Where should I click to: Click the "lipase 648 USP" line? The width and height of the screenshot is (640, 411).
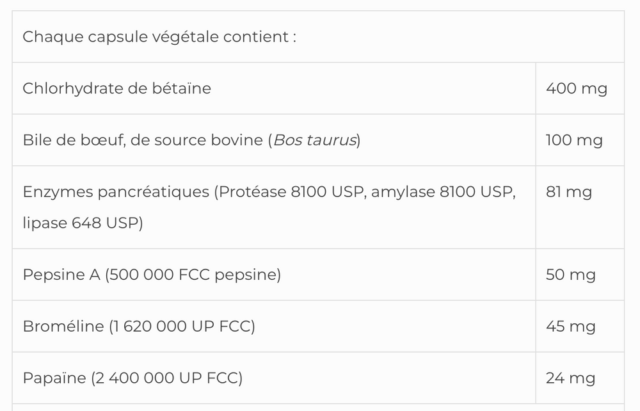click(x=81, y=223)
